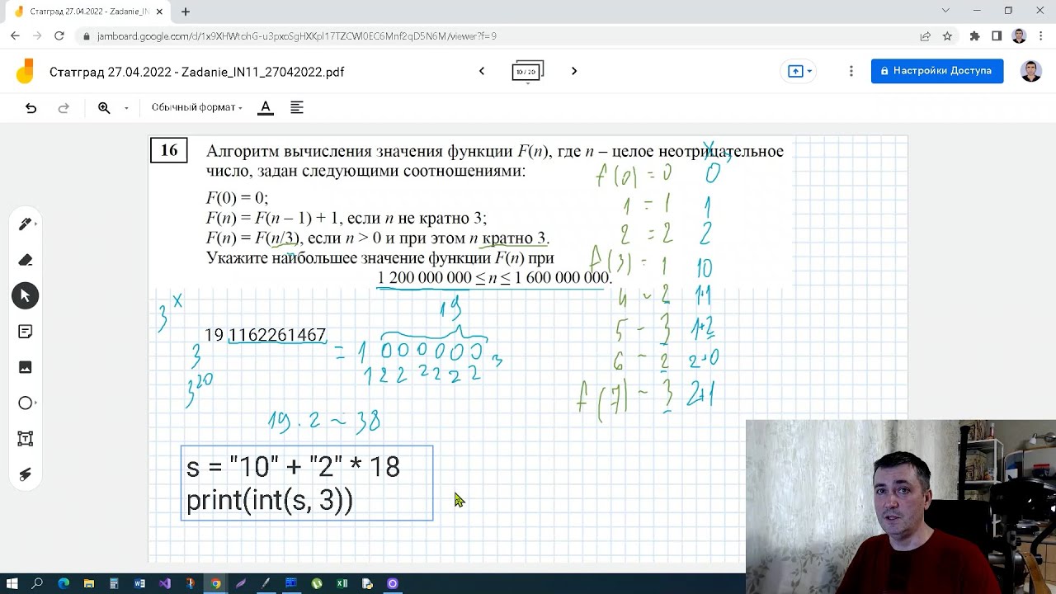The width and height of the screenshot is (1056, 594).
Task: Toggle Chrome side panel
Action: [997, 36]
